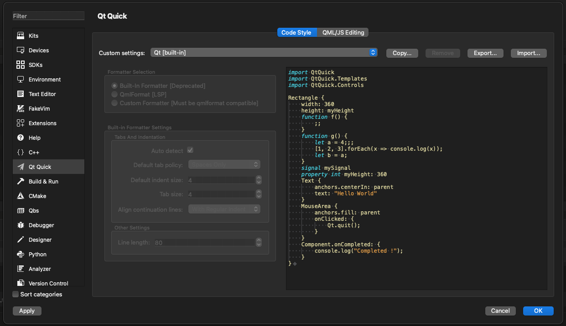This screenshot has height=326, width=566.
Task: Click 'Qt.quit();' in code preview
Action: 344,225
